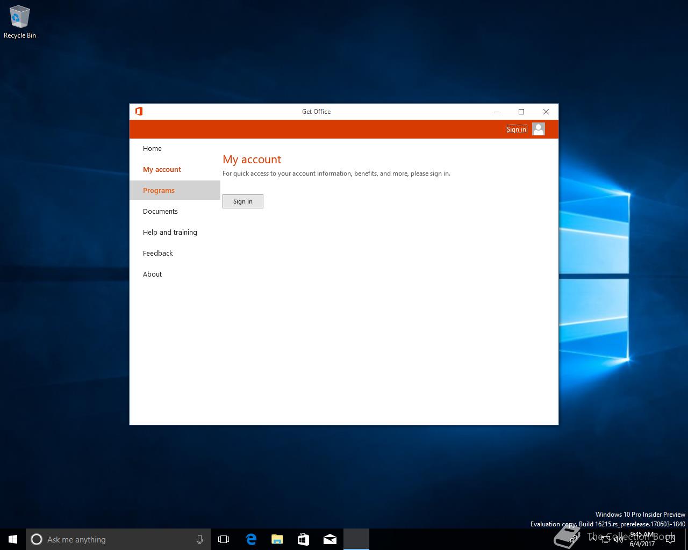This screenshot has width=688, height=550.
Task: Go to Home in sidebar
Action: 175,148
